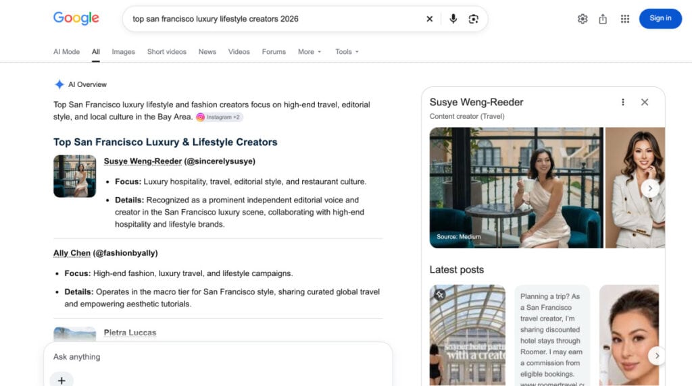Open the glass-dome latest post thumbnail

tap(468, 335)
